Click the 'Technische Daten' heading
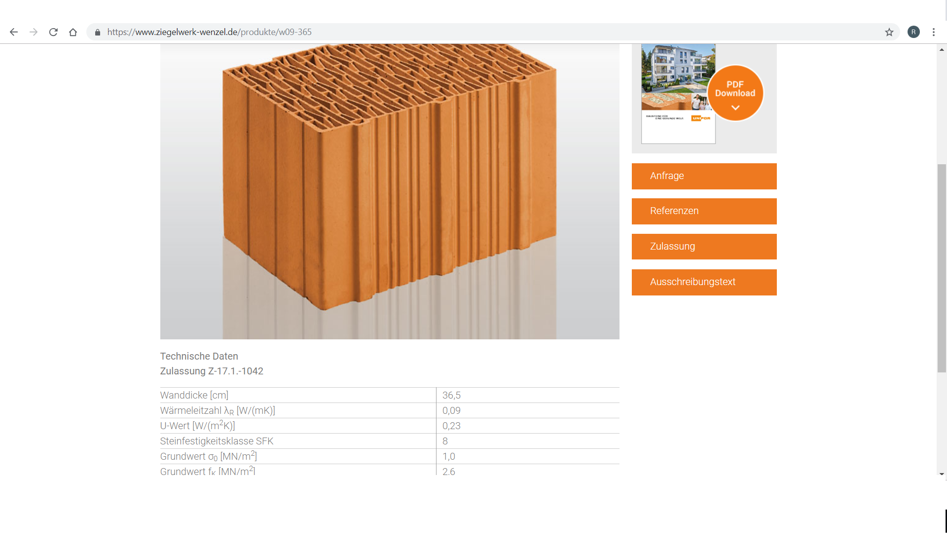Viewport: 947px width, 549px height. coord(199,356)
